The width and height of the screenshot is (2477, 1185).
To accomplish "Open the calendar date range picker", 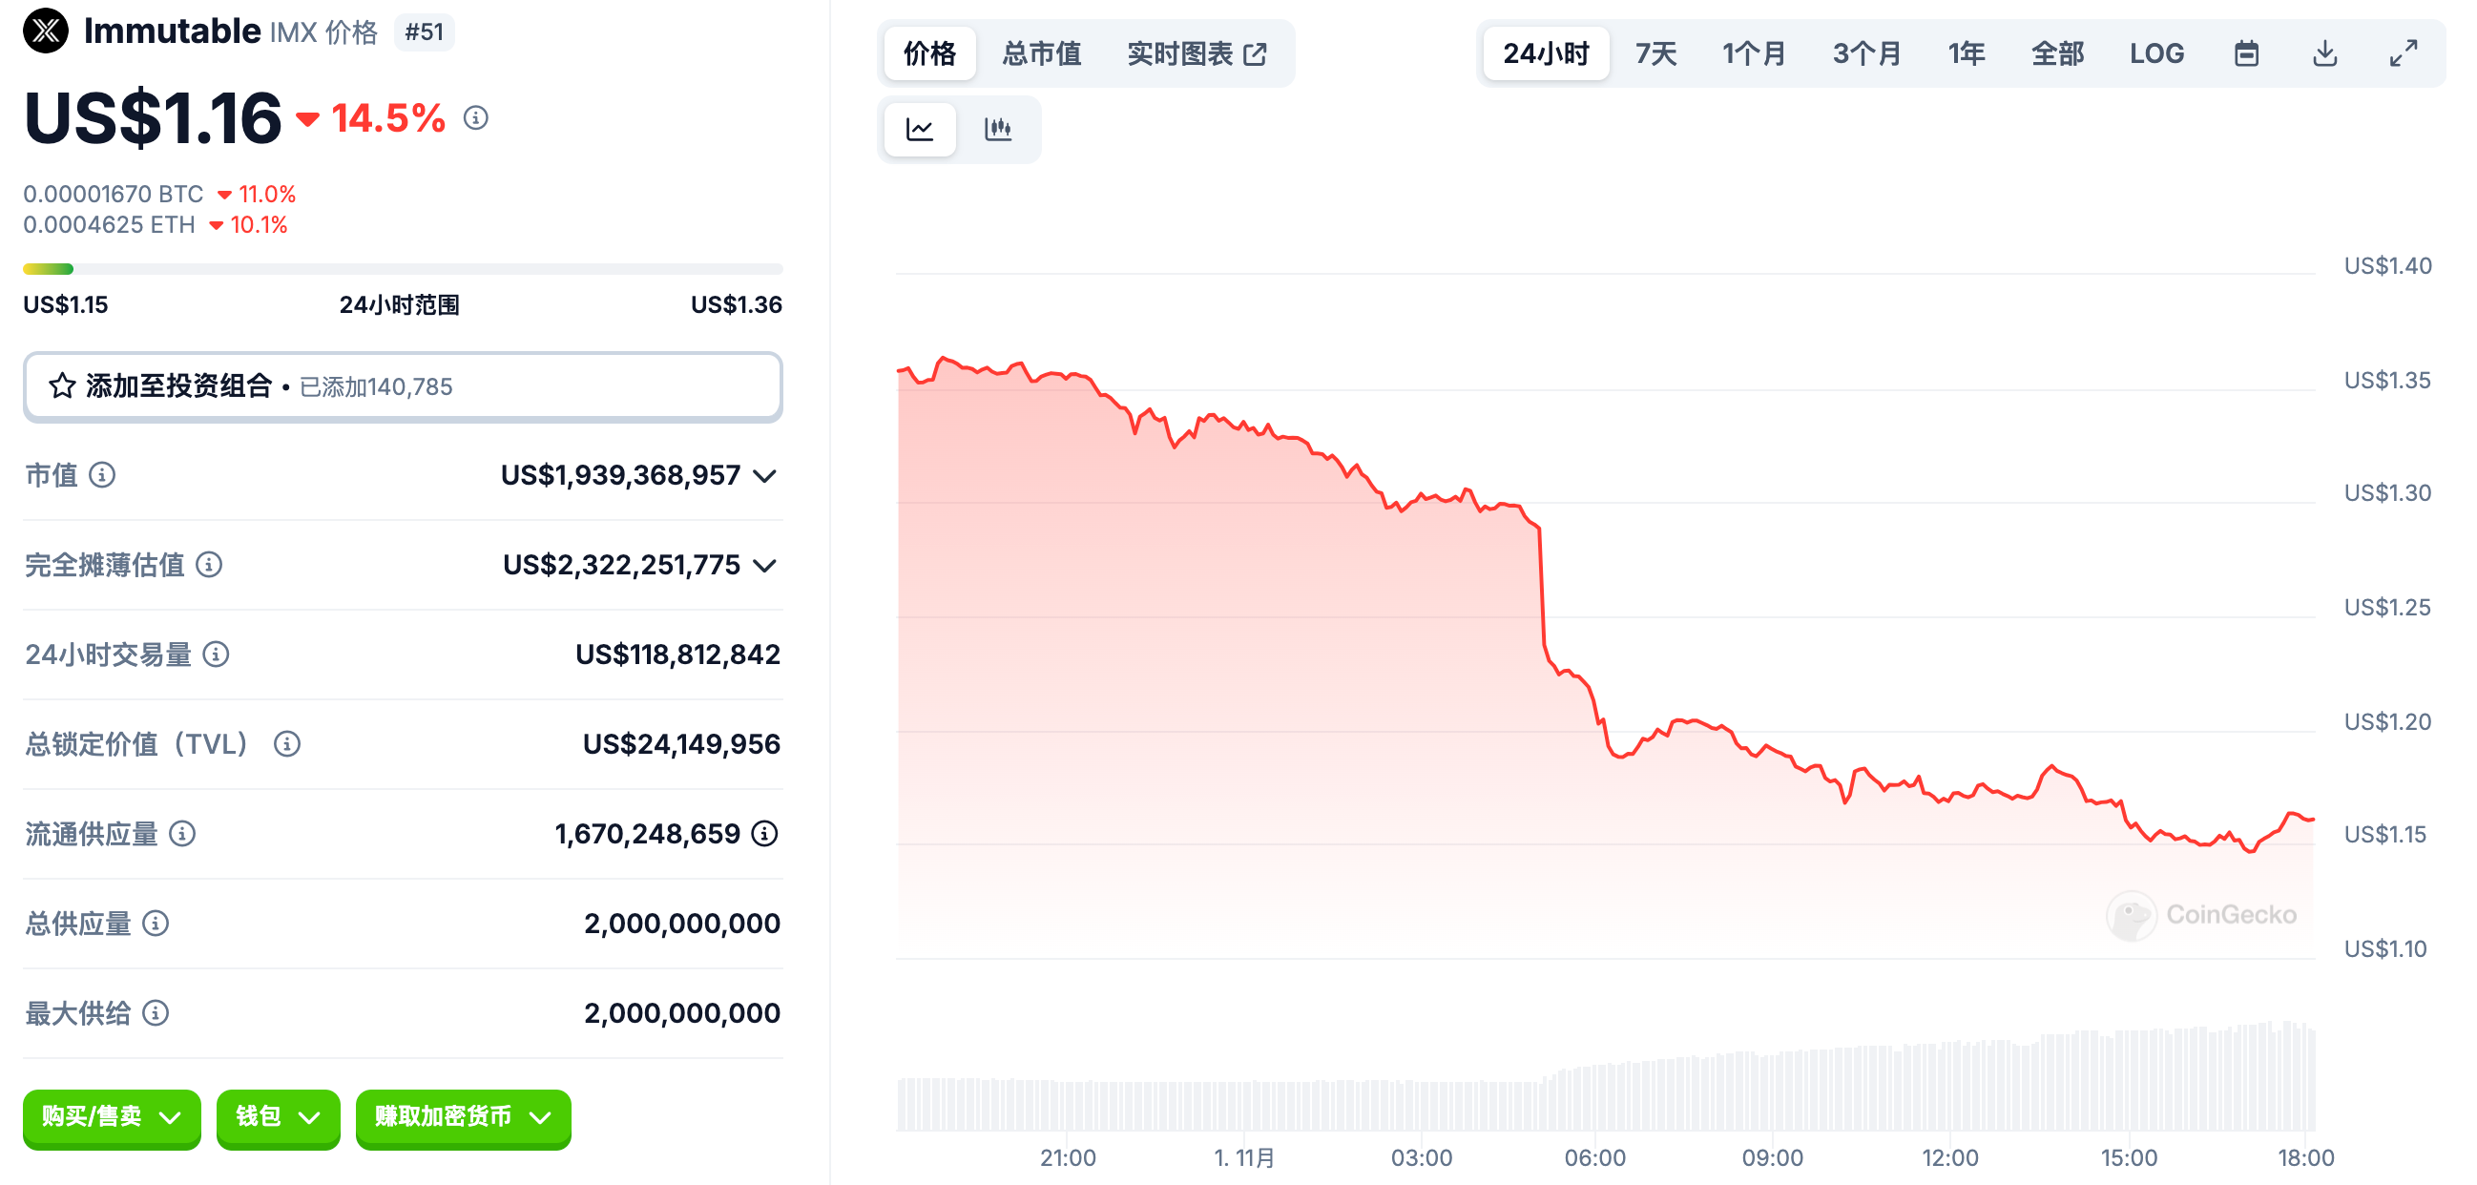I will pos(2245,53).
